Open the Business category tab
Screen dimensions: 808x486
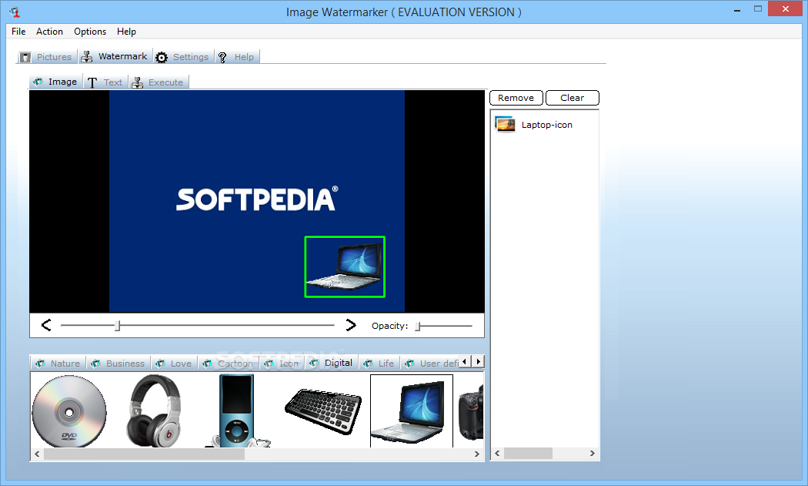point(118,364)
